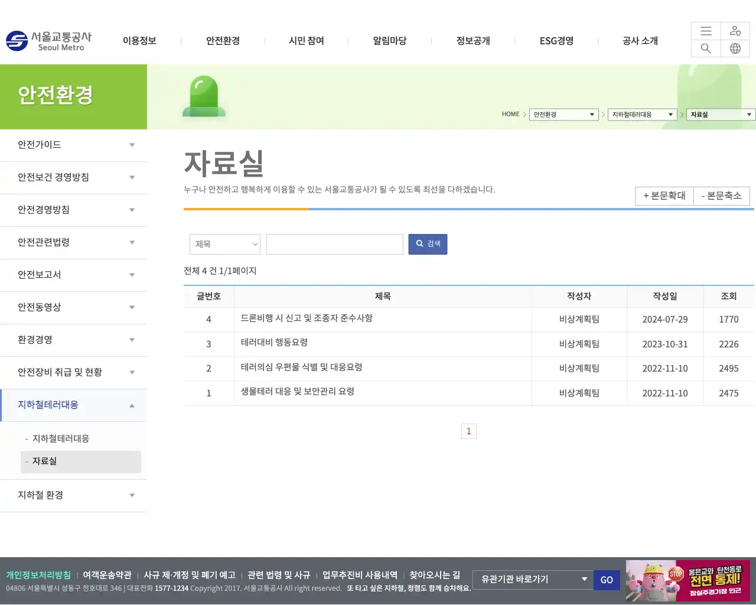Viewport: 756px width, 605px height.
Task: Expand 안전보고서 sidebar section
Action: click(73, 275)
